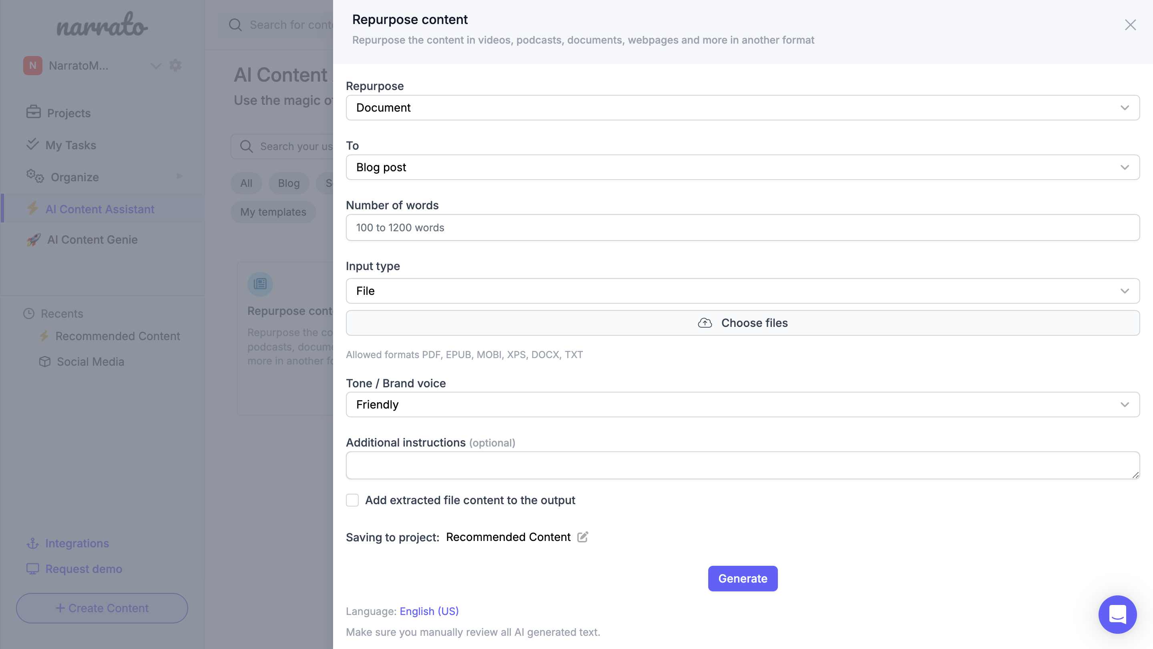Click the Generate button
The width and height of the screenshot is (1153, 649).
tap(743, 578)
